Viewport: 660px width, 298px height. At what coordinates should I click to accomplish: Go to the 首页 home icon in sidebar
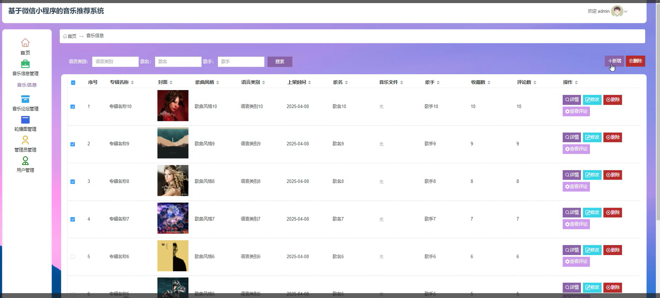[25, 43]
